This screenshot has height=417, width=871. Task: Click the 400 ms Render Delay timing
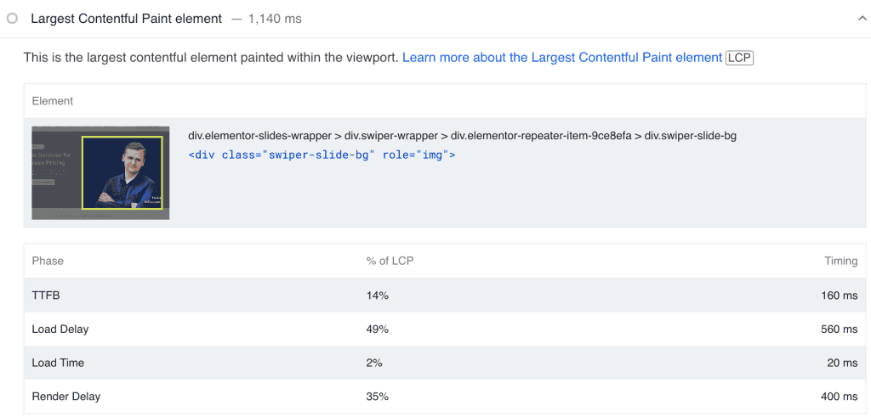coord(837,397)
